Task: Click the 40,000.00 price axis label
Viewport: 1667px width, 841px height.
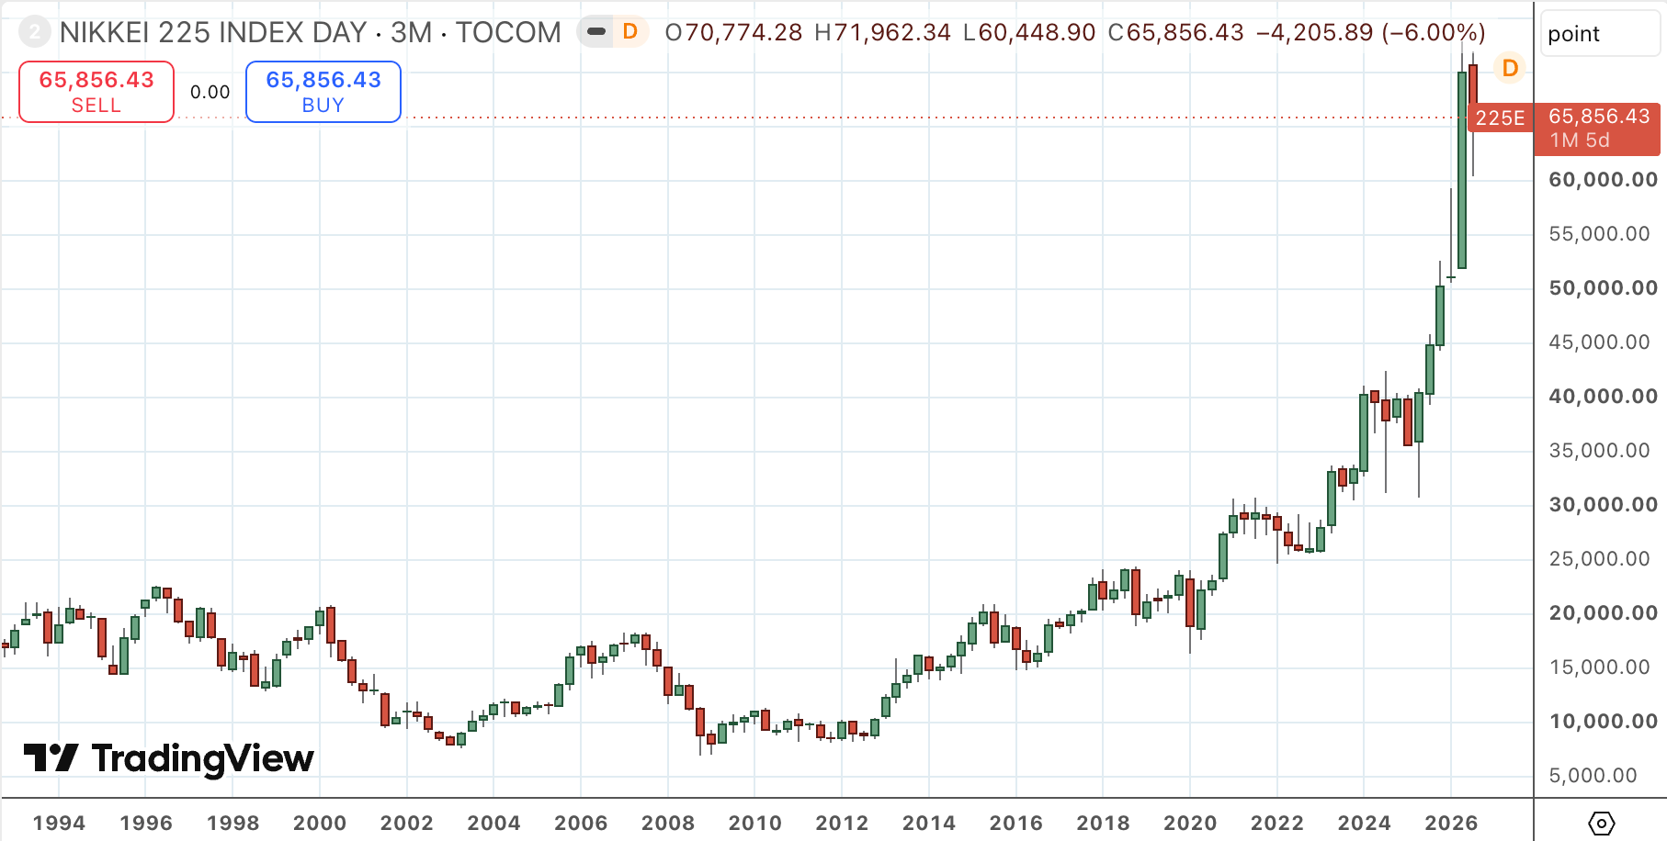Action: click(x=1604, y=397)
